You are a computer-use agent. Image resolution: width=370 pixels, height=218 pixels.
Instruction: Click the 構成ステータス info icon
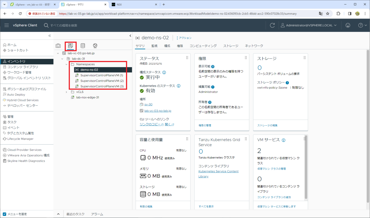(164, 72)
